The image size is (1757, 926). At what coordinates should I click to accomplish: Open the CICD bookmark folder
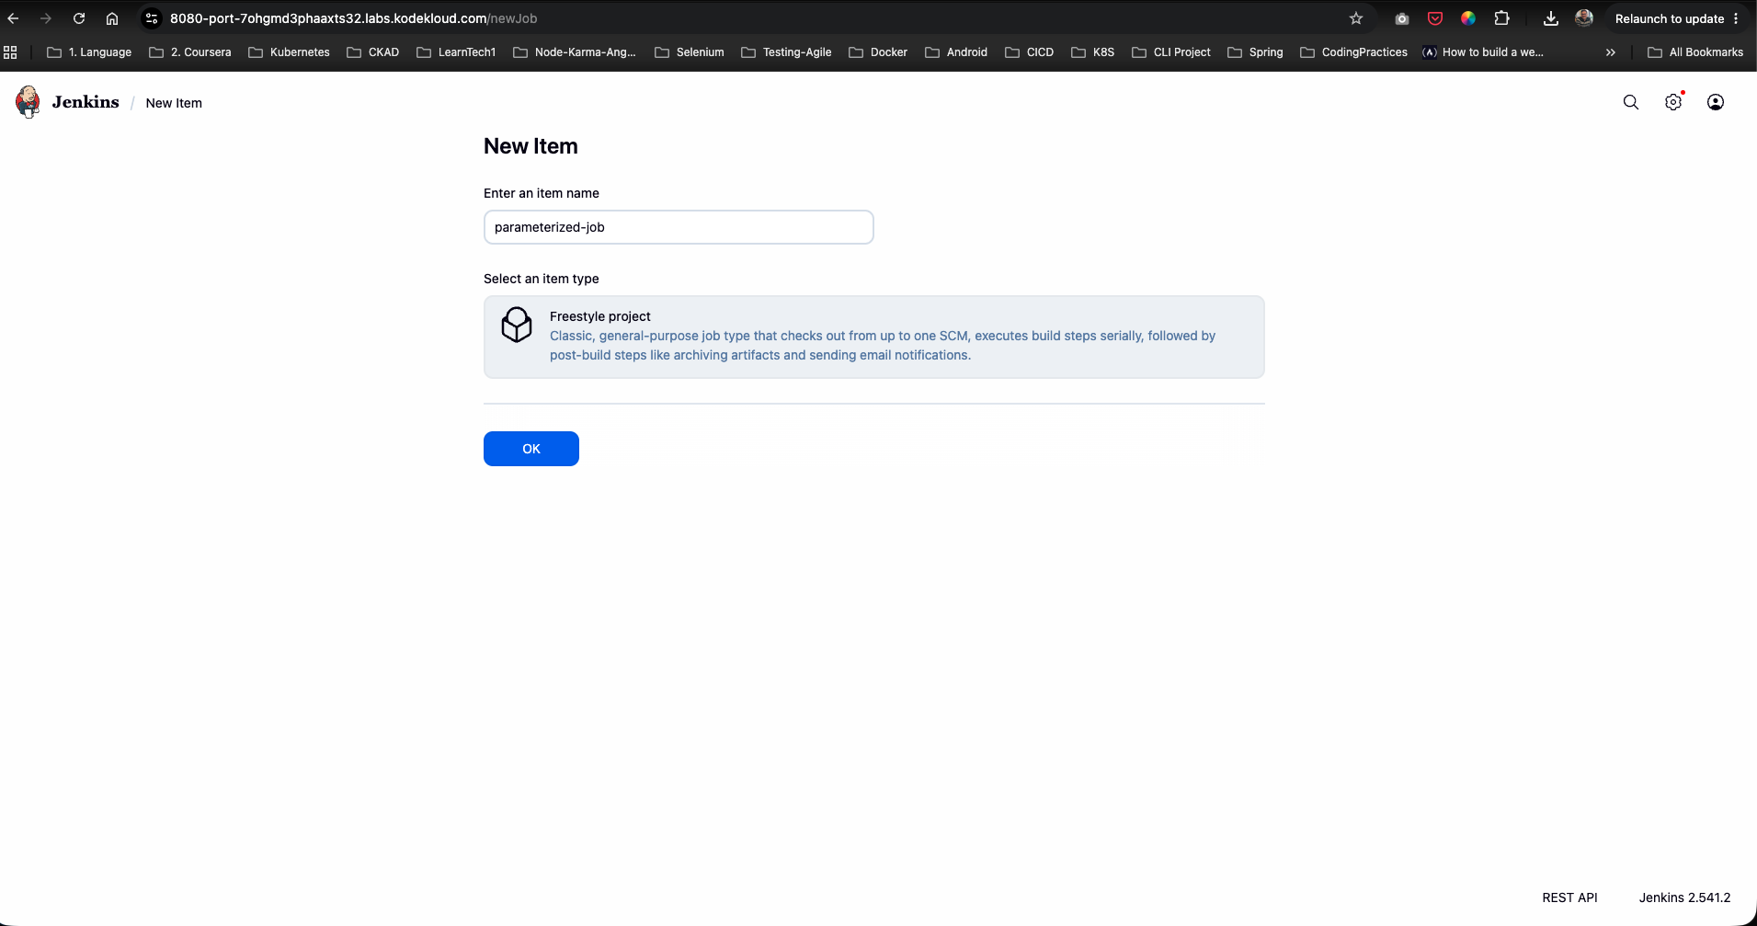click(x=1030, y=52)
